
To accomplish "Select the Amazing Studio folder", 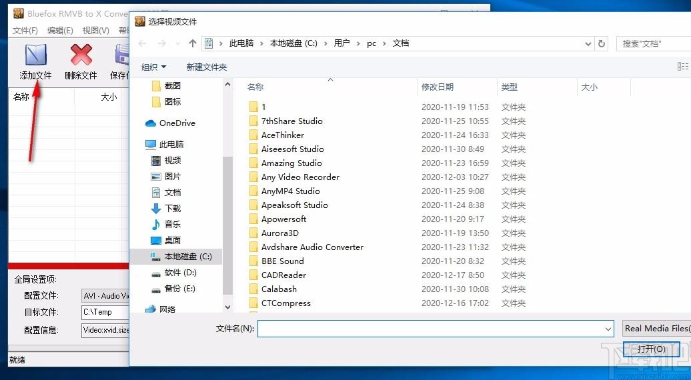I will coord(285,163).
